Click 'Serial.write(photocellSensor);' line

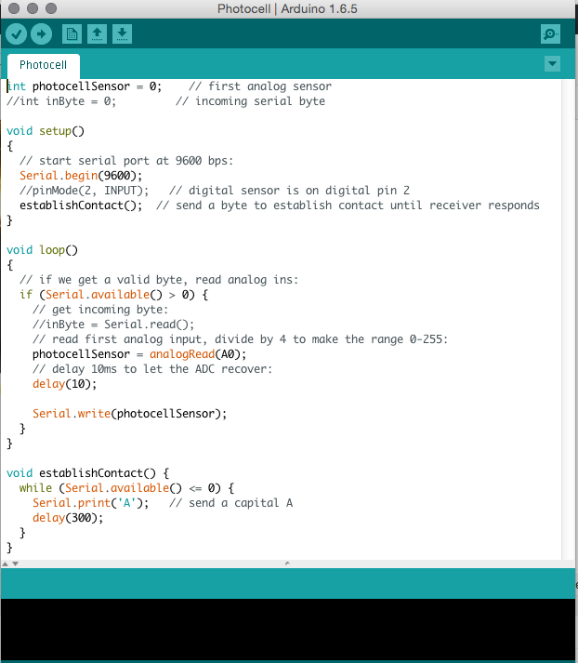(130, 414)
